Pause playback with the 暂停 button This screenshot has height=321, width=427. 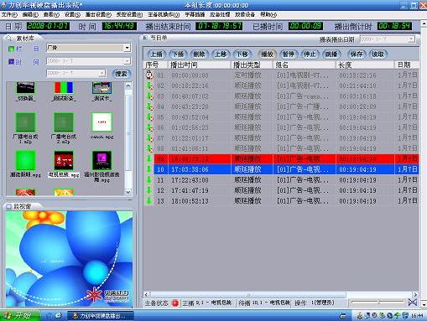click(x=288, y=54)
